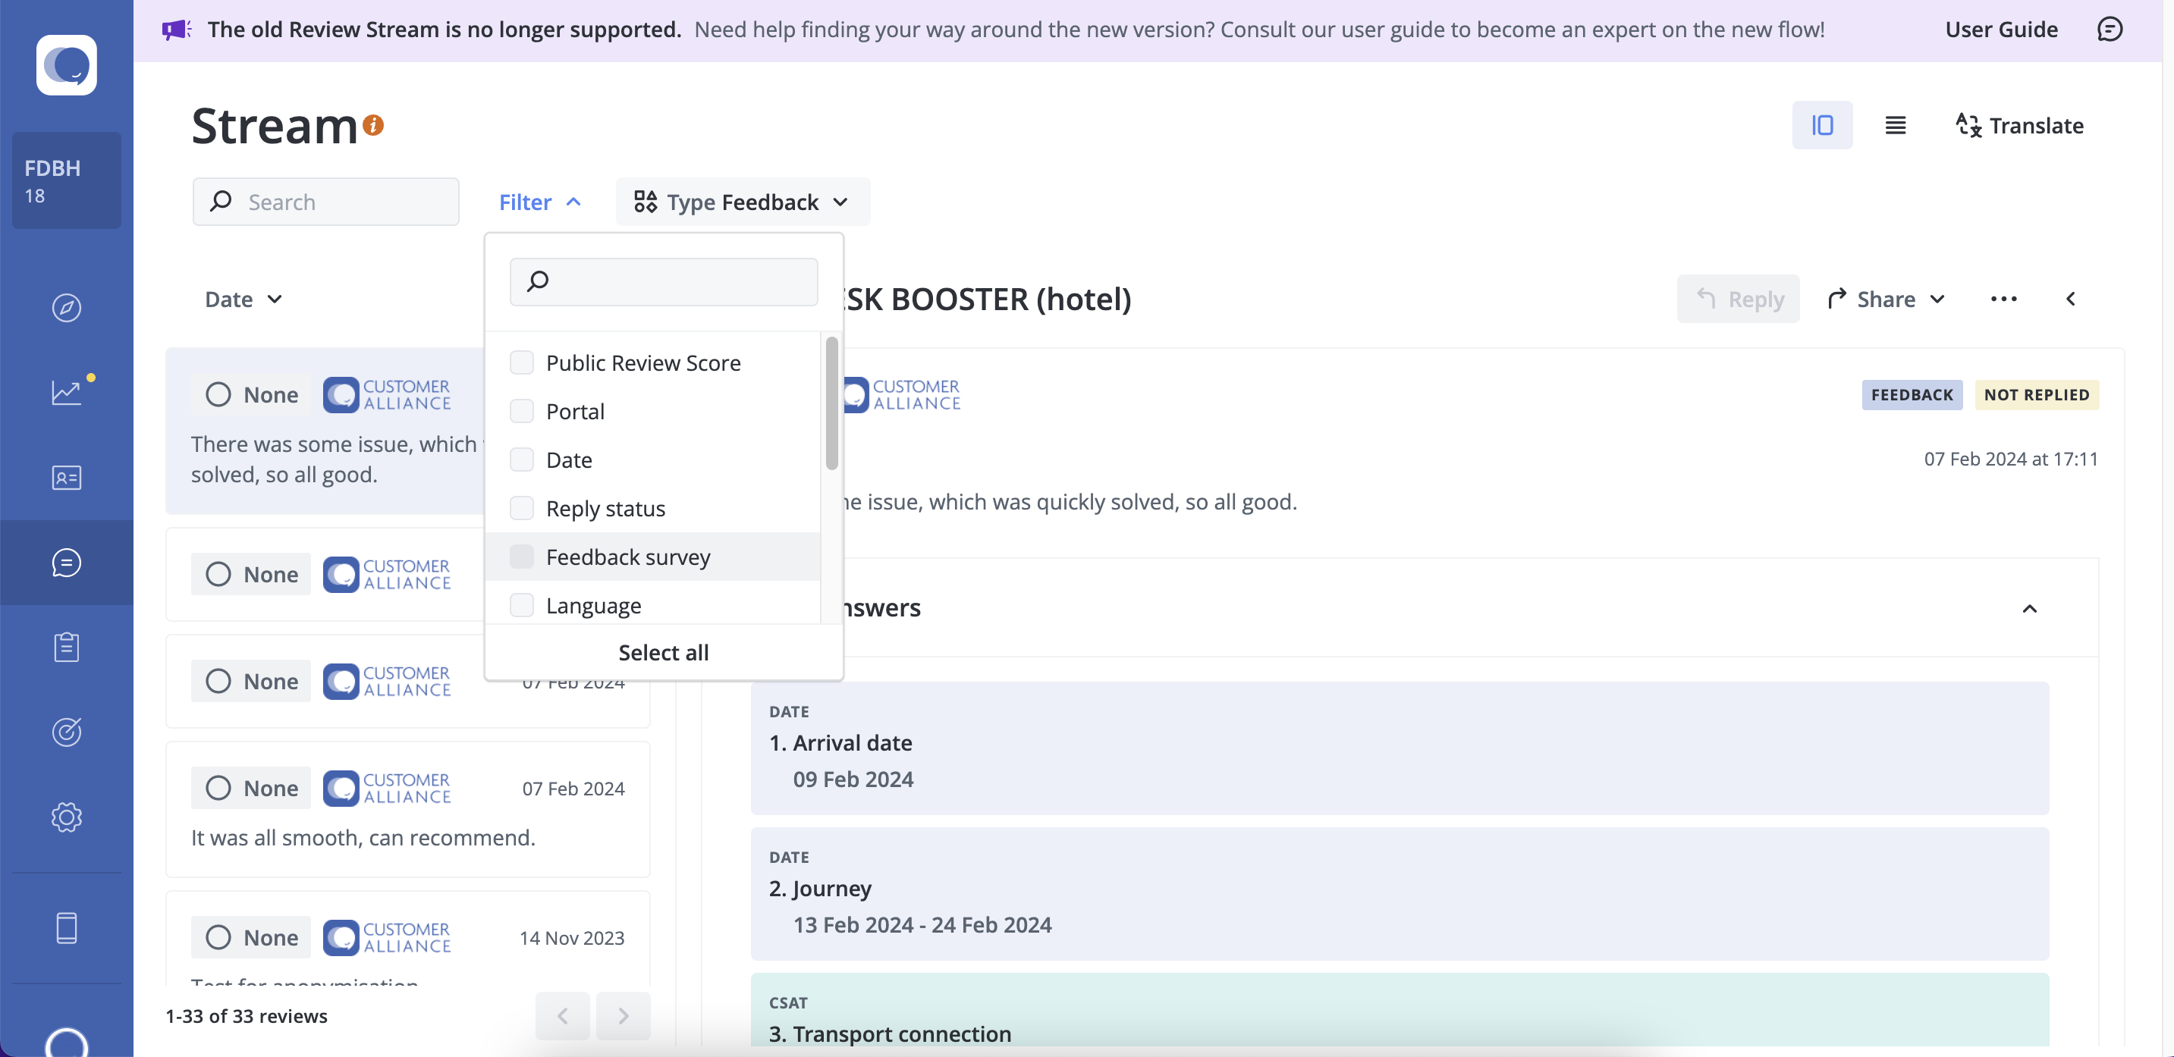This screenshot has width=2174, height=1057.
Task: Click the filter list scrollbar thumb
Action: click(x=831, y=403)
